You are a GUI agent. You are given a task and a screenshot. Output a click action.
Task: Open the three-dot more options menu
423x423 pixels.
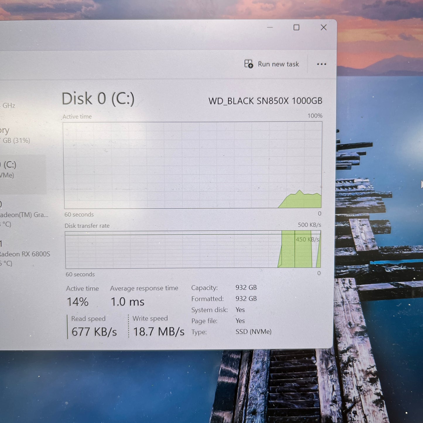[321, 64]
